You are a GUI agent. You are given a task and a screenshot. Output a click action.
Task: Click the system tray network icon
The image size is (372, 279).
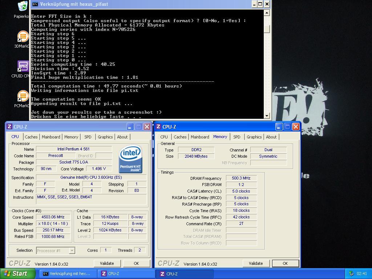(351, 274)
